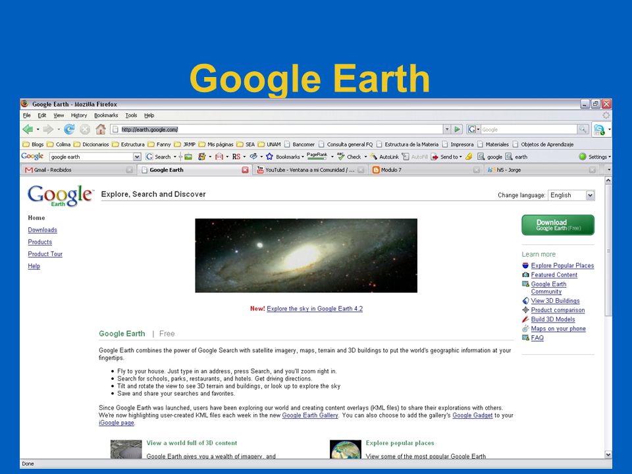Open the Back button history dropdown arrow
This screenshot has height=474, width=632.
coord(38,130)
